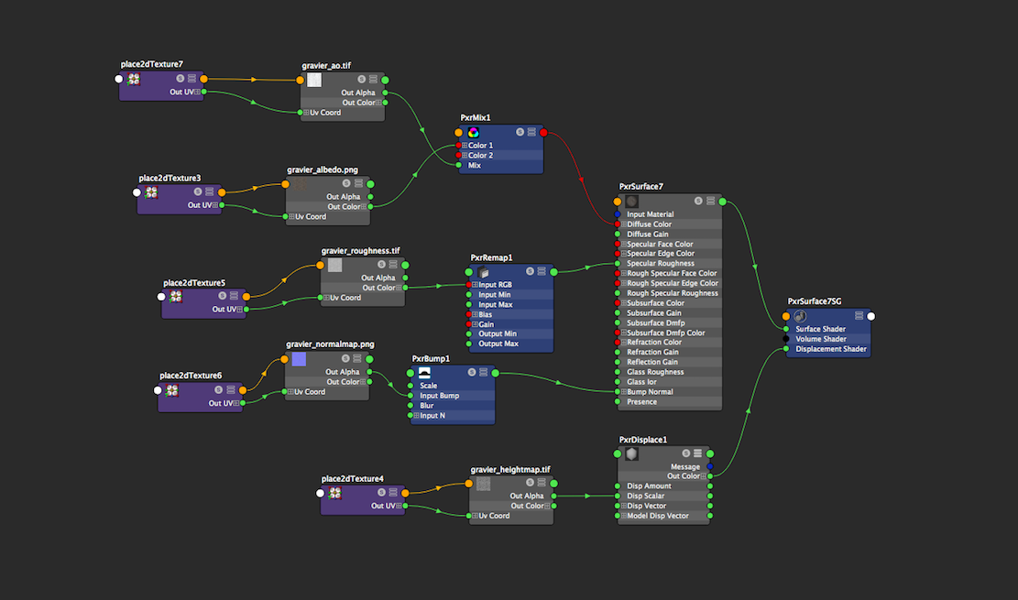The image size is (1018, 600).
Task: Toggle solo on gravier_heightmap.tif node
Action: 530,483
